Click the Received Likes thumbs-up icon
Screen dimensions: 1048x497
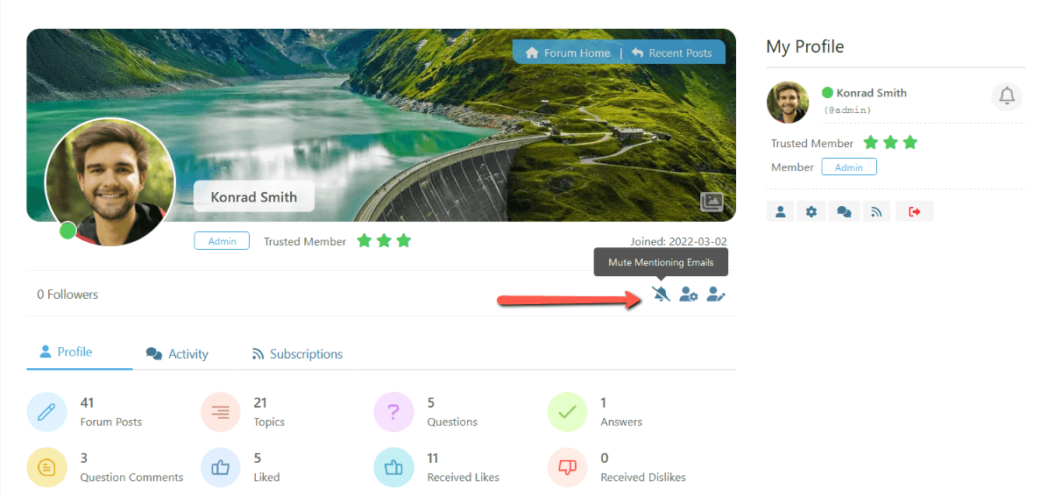393,467
